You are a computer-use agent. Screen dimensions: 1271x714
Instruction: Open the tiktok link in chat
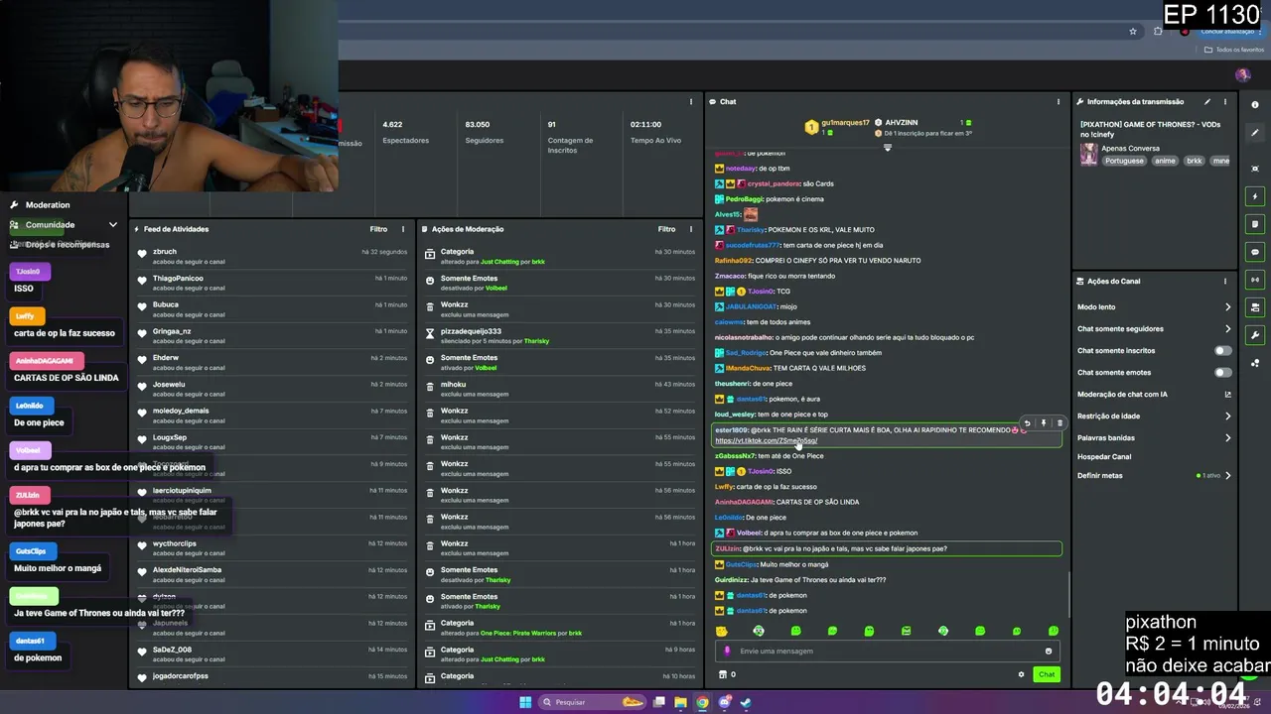click(x=766, y=440)
